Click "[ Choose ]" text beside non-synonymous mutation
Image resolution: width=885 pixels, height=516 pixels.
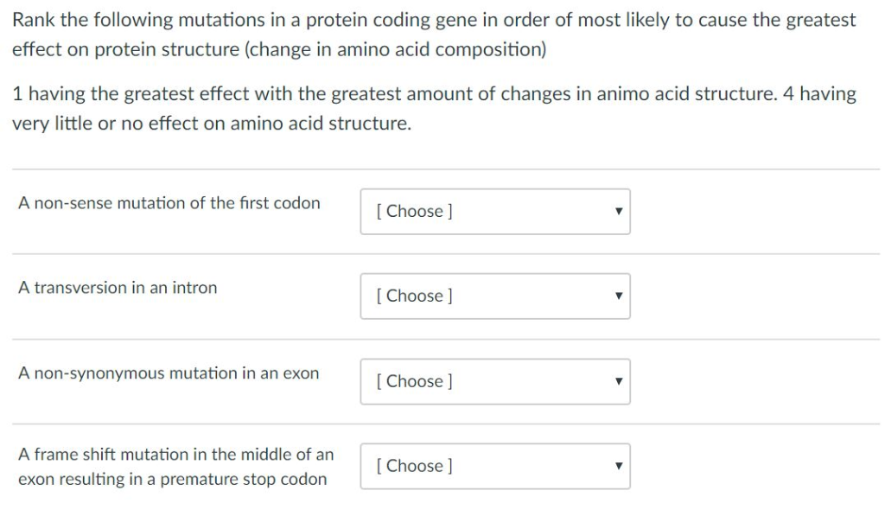pyautogui.click(x=415, y=381)
